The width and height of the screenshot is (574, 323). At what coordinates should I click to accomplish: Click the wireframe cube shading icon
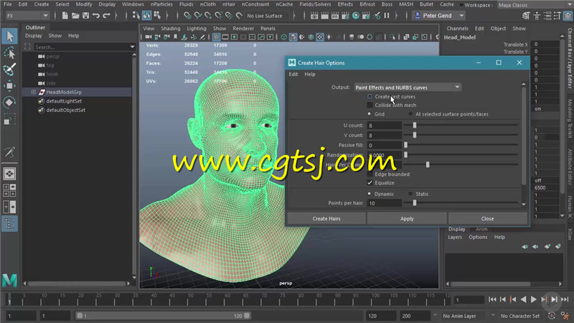[283, 37]
